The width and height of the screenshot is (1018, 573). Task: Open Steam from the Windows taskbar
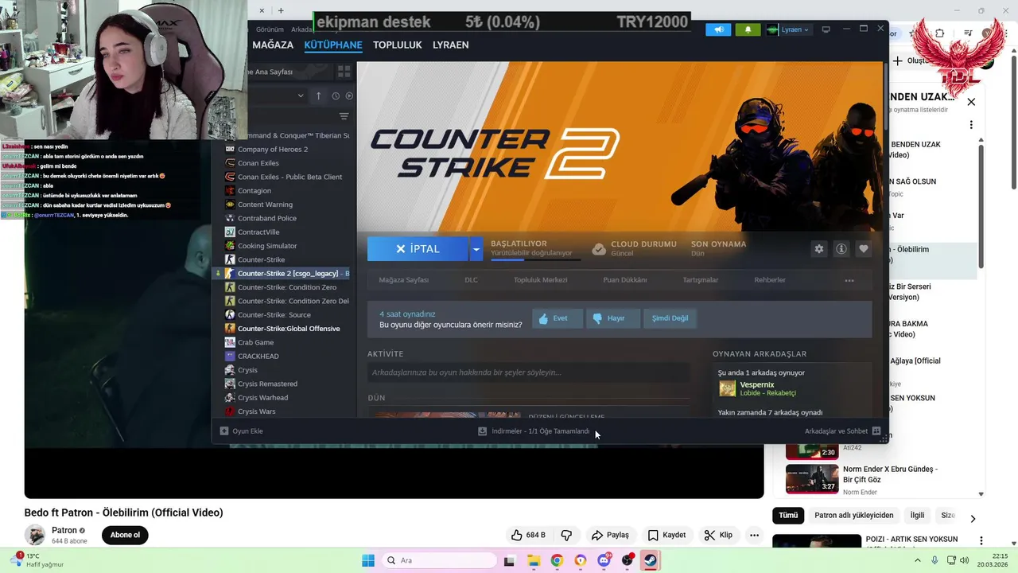pos(651,560)
